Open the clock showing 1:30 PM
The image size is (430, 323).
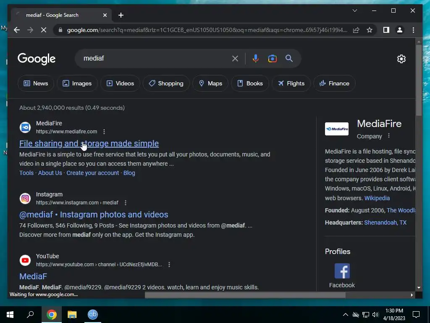click(394, 315)
